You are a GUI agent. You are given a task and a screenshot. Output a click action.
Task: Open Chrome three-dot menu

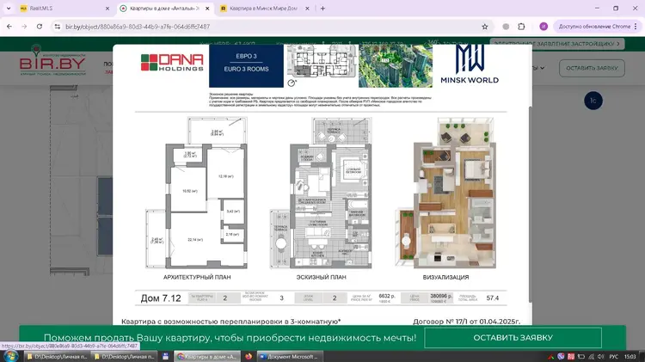(x=636, y=27)
